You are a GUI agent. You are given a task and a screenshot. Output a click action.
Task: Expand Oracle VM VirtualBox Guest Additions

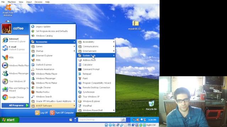53,101
